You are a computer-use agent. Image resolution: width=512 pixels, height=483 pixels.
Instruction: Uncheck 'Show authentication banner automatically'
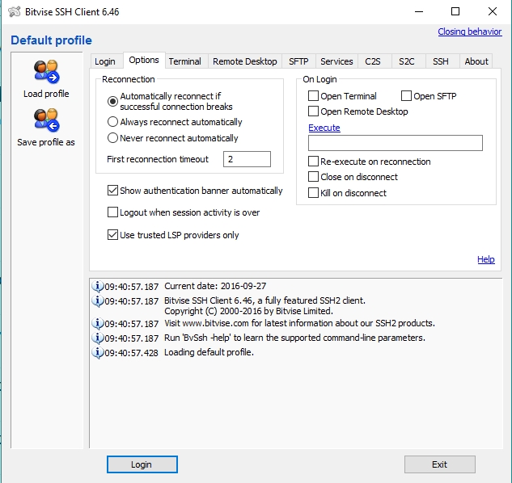(112, 190)
